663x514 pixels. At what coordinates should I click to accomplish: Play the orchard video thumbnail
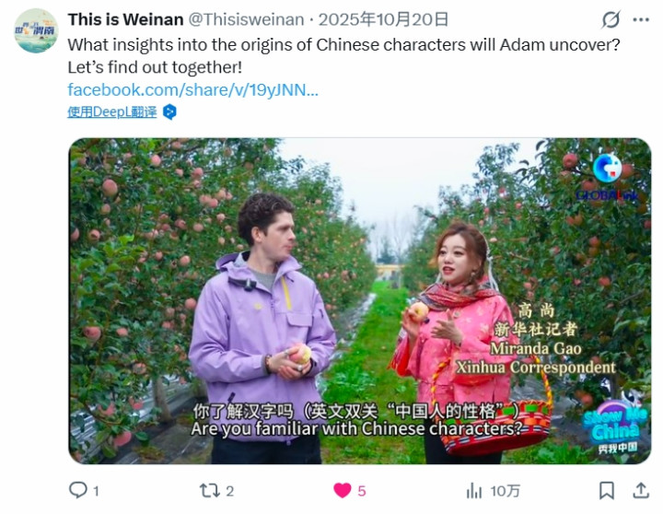pyautogui.click(x=360, y=301)
